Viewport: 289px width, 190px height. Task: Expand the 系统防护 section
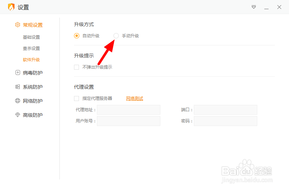(33, 87)
